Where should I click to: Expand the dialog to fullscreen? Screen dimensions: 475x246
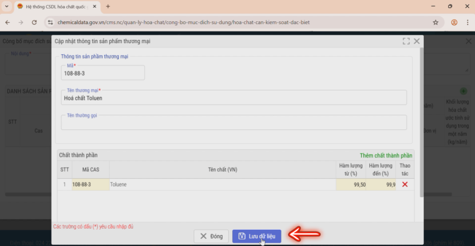[x=406, y=41]
